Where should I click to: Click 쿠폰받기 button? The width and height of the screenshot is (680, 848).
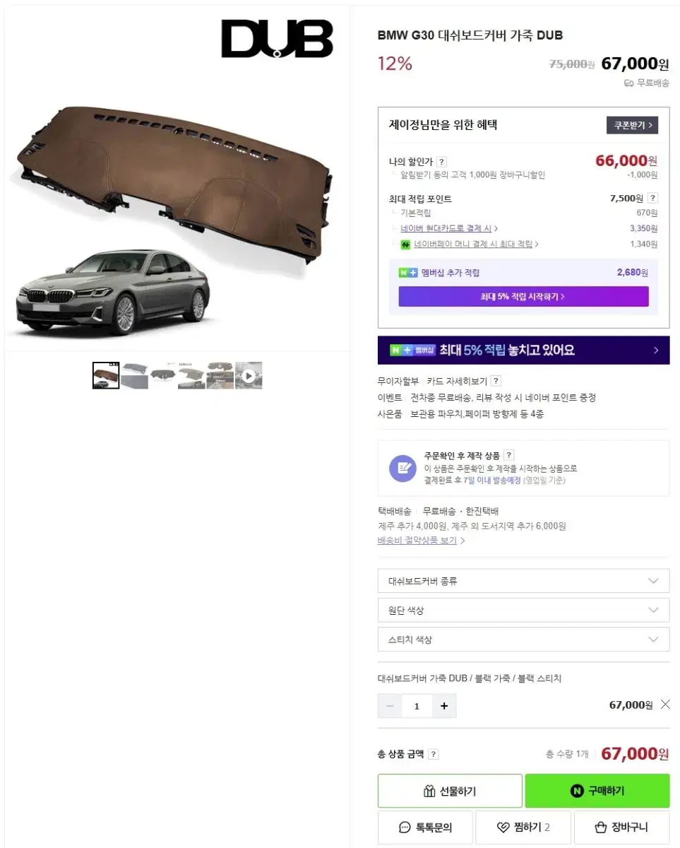coord(632,125)
